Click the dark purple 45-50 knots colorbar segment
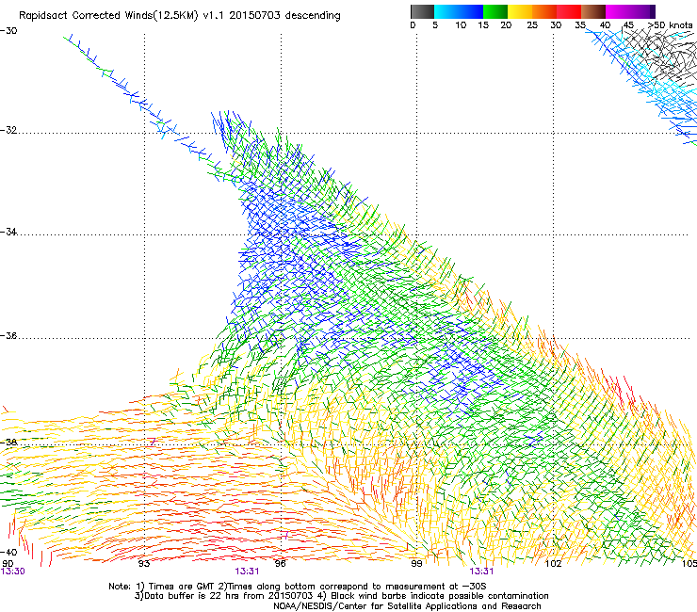This screenshot has width=697, height=612. [x=642, y=11]
